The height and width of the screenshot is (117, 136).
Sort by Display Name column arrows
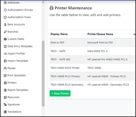(x=83, y=34)
